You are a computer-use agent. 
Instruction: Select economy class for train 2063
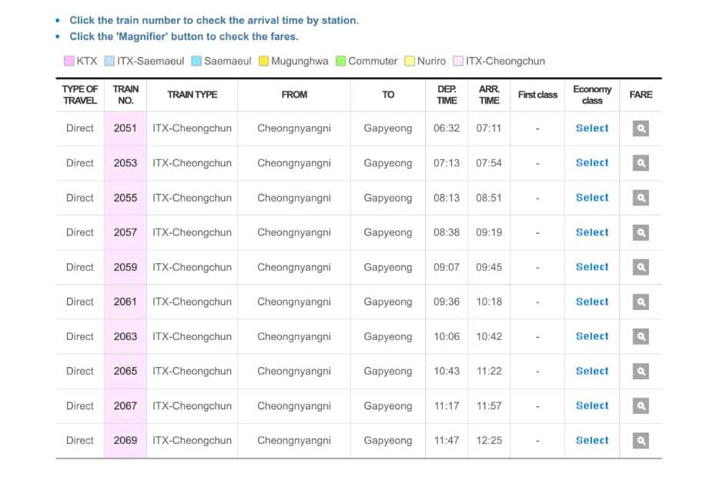click(592, 336)
